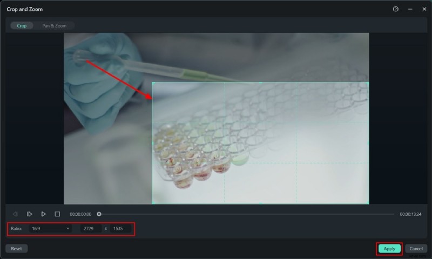
Task: Open the help icon in title bar
Action: [396, 9]
